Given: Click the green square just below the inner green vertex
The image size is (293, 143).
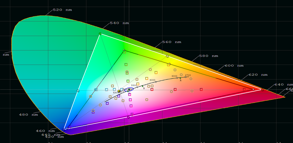Looking at the screenshot, I should coord(124,52).
